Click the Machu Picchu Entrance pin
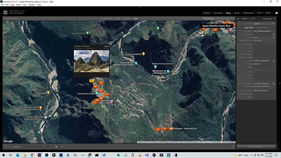This screenshot has height=158, width=281. (x=155, y=67)
